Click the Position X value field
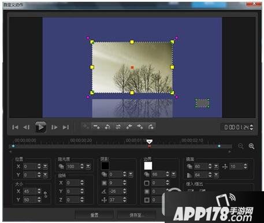The width and height of the screenshot is (264, 223). coord(30,166)
